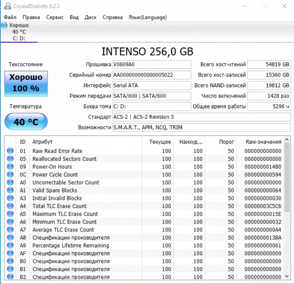This screenshot has width=294, height=284.
Task: Click the Атрибут column header
Action: pyautogui.click(x=43, y=142)
